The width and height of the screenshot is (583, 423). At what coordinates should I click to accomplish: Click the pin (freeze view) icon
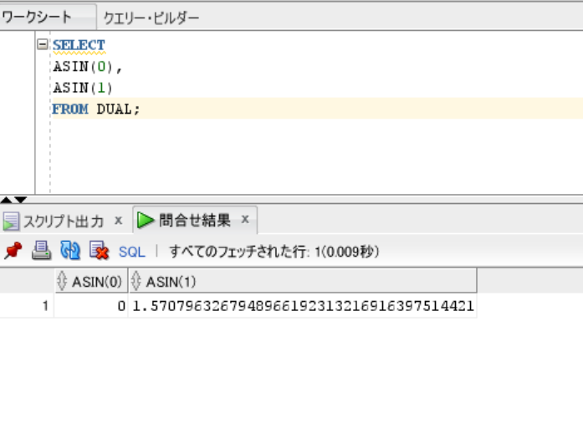(13, 250)
